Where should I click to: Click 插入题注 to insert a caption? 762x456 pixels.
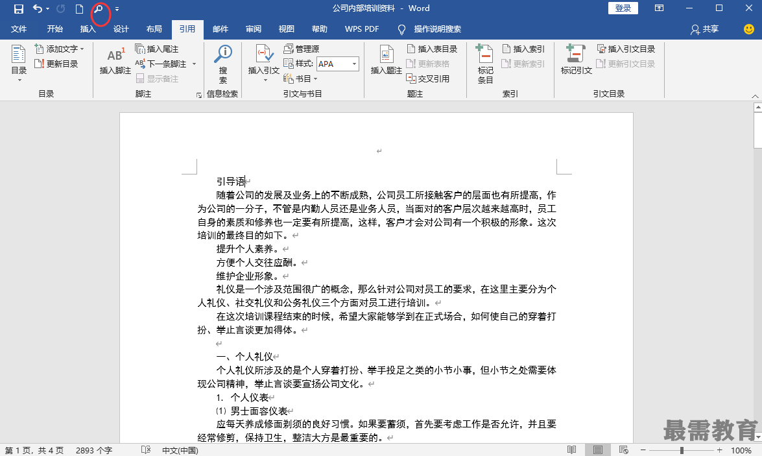pos(387,61)
